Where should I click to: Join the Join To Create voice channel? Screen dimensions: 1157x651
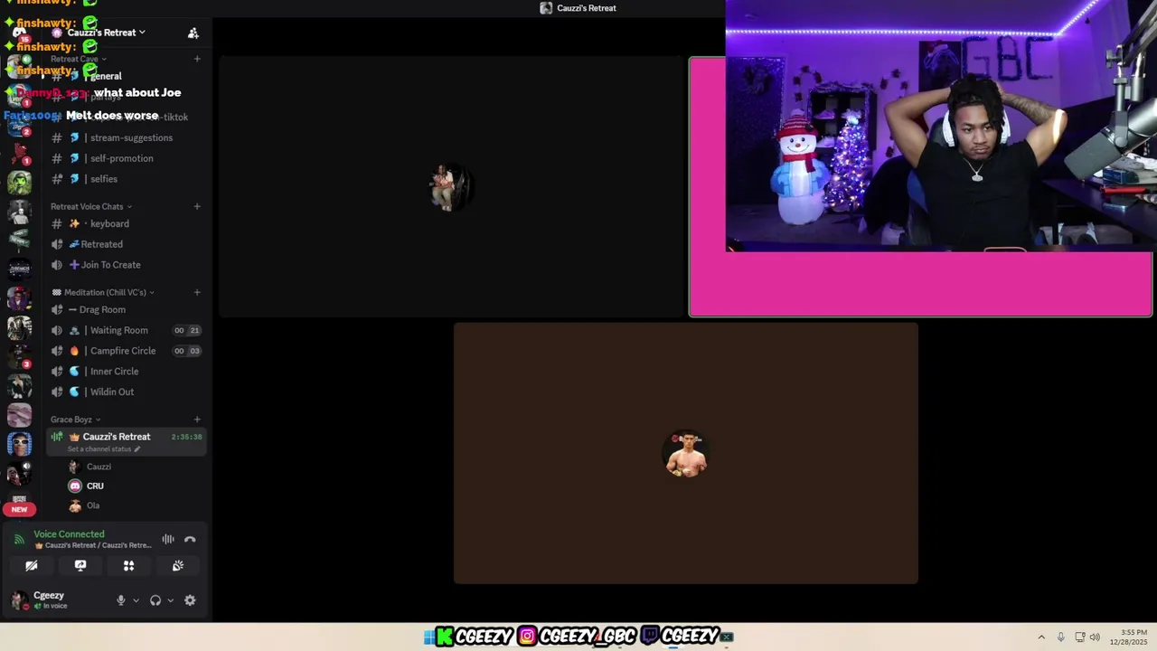pyautogui.click(x=125, y=265)
